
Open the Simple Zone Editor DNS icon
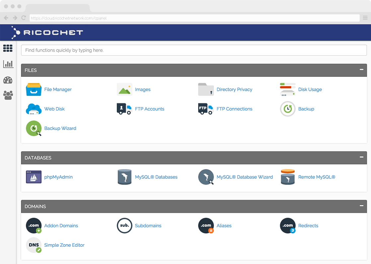tap(34, 245)
